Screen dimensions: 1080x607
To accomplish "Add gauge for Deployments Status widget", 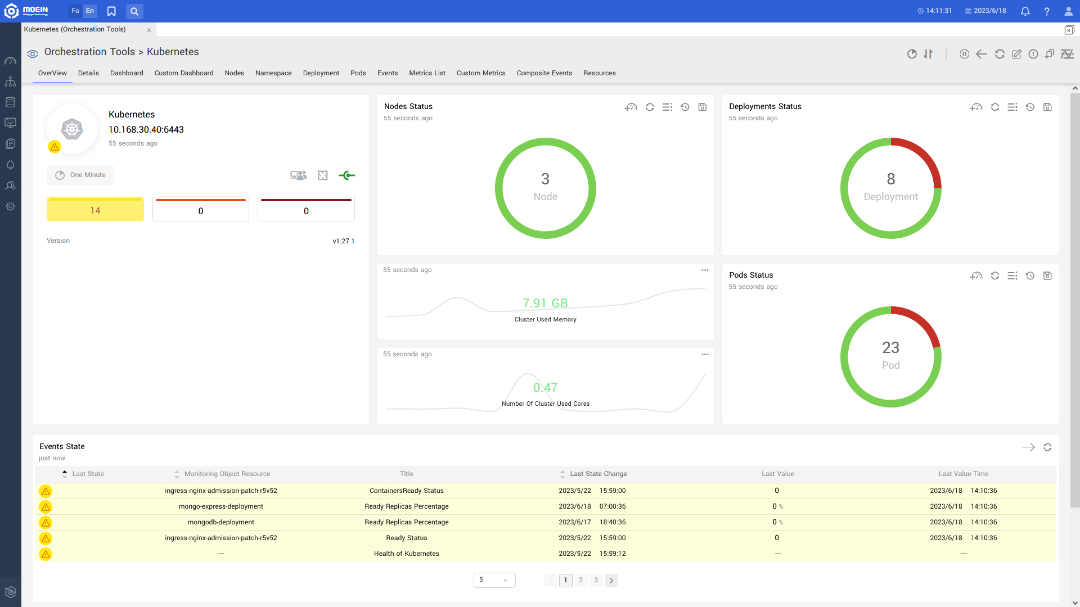I will click(x=976, y=107).
